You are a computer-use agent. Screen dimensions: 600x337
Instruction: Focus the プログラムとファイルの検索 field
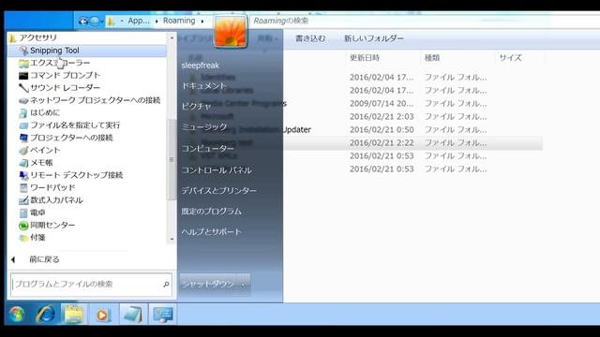[x=91, y=285]
